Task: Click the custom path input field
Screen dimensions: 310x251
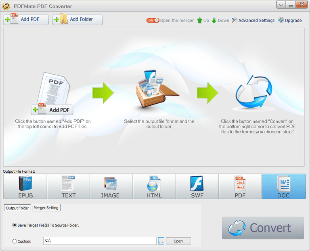Action: [100, 241]
